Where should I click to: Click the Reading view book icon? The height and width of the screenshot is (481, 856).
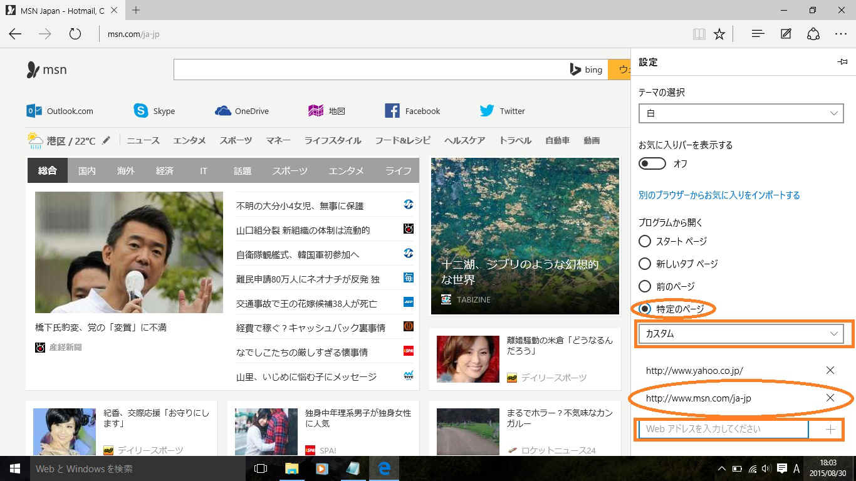coord(699,34)
